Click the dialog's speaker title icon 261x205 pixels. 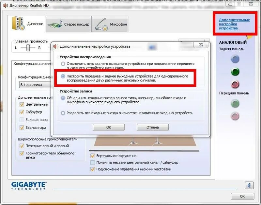point(55,46)
